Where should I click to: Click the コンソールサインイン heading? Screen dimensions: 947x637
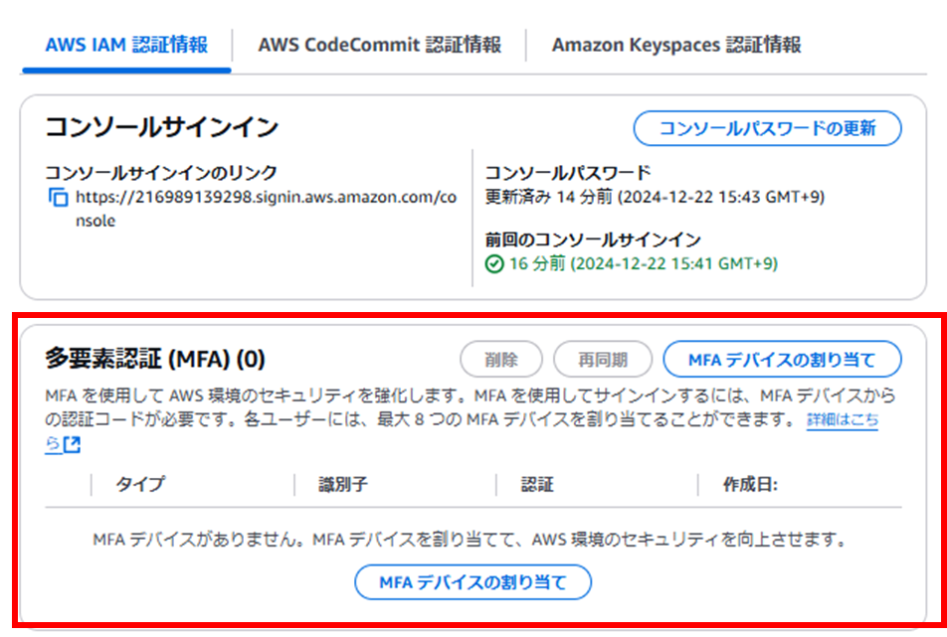(162, 127)
